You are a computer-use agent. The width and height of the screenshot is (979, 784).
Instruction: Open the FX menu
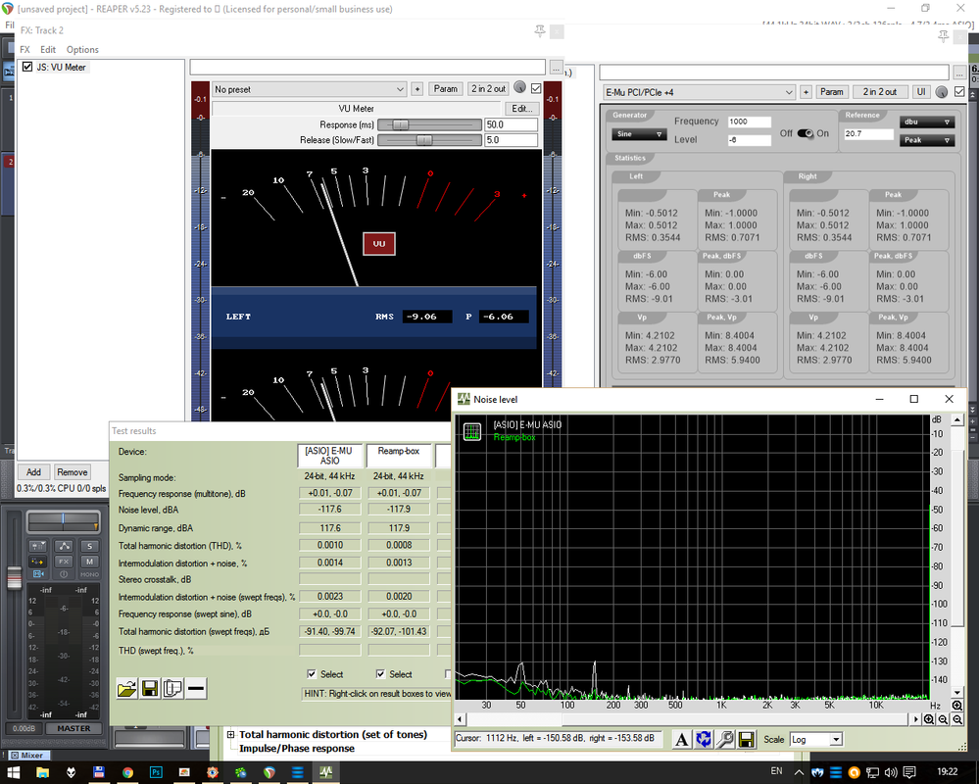coord(24,49)
